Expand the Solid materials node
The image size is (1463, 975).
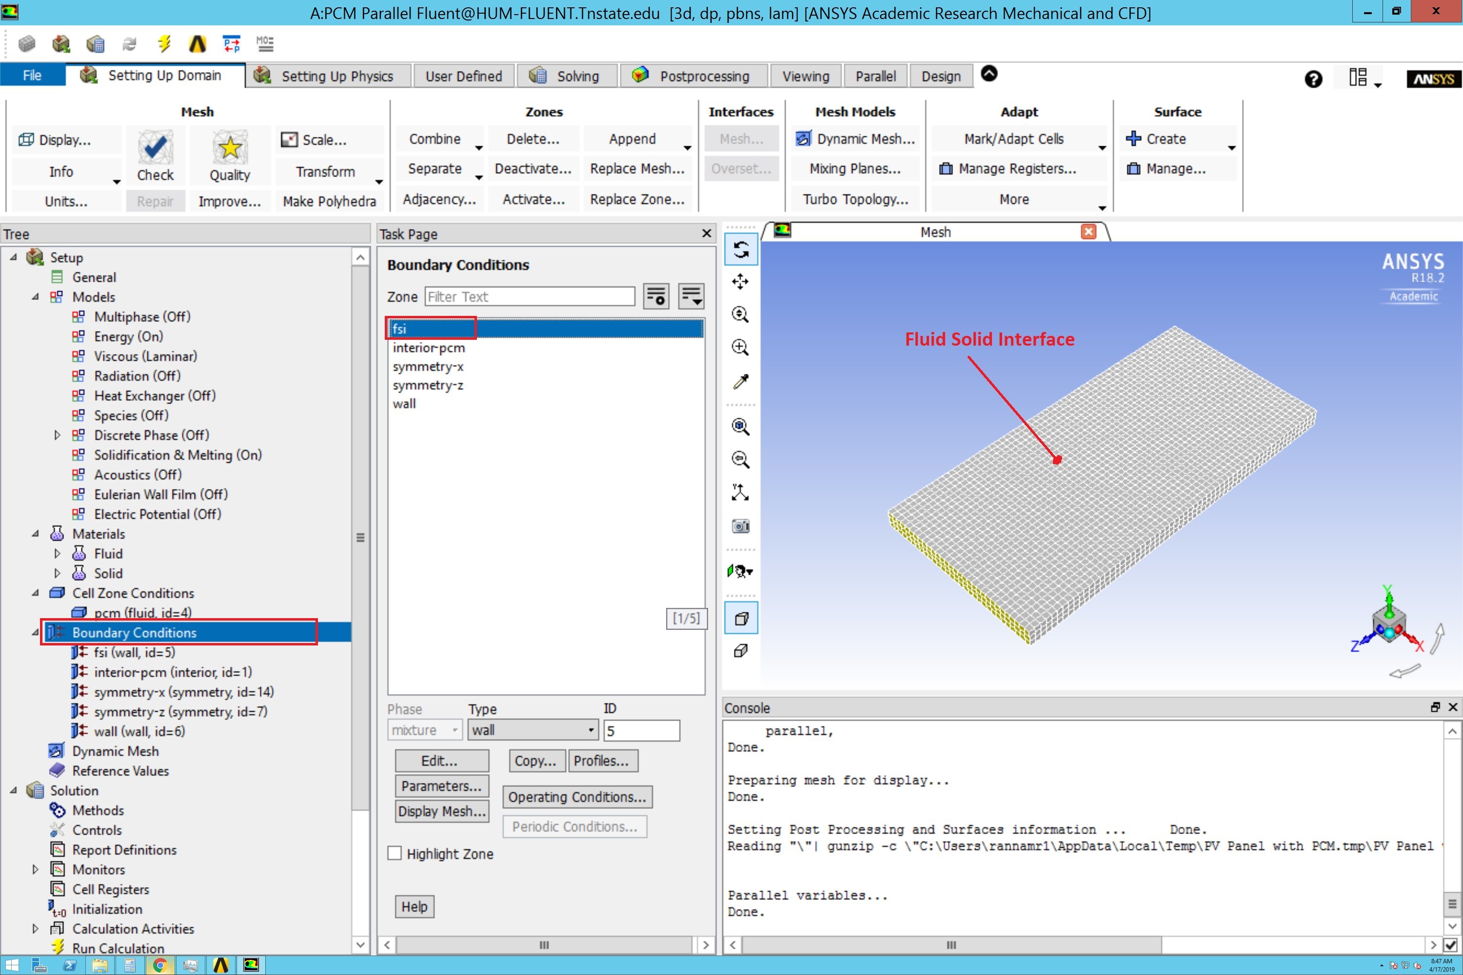(57, 573)
